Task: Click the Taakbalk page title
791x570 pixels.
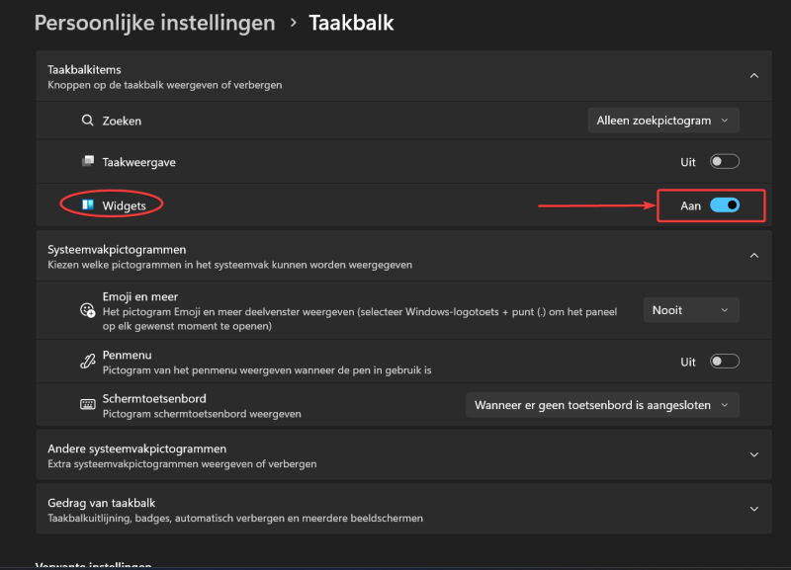Action: (x=351, y=23)
